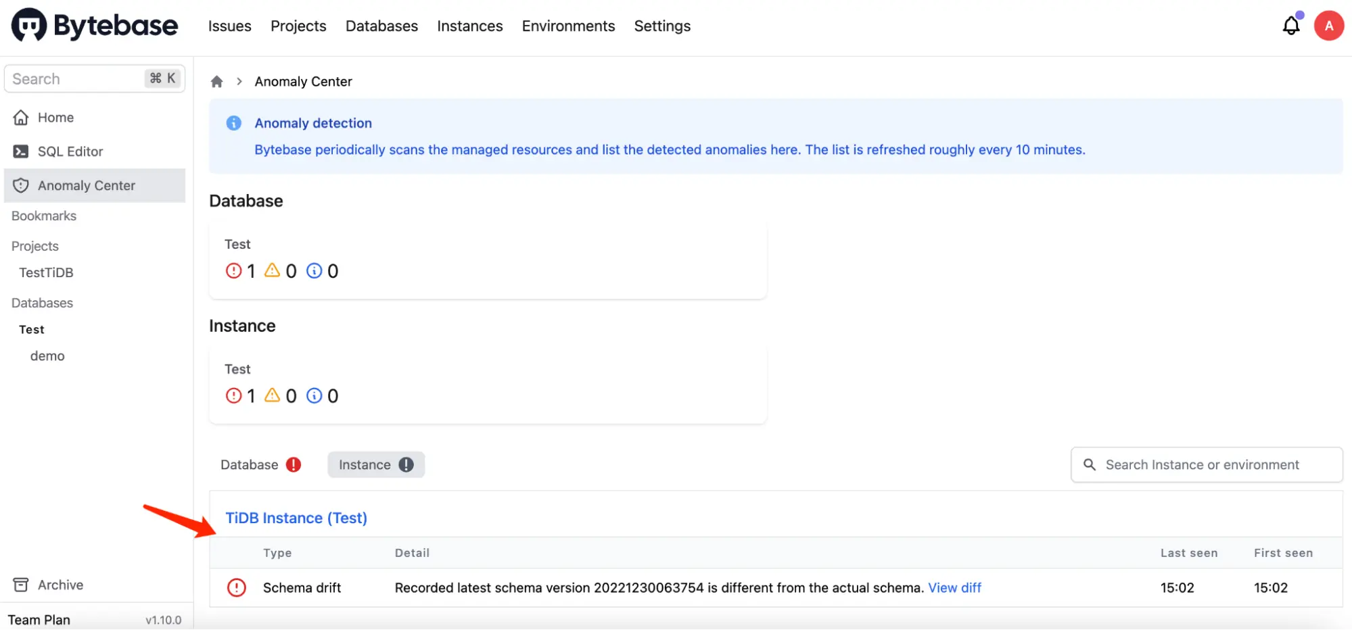Click the Anomaly Center shield icon

click(x=21, y=185)
